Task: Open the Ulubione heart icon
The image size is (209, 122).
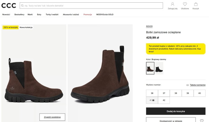Action: point(185,4)
